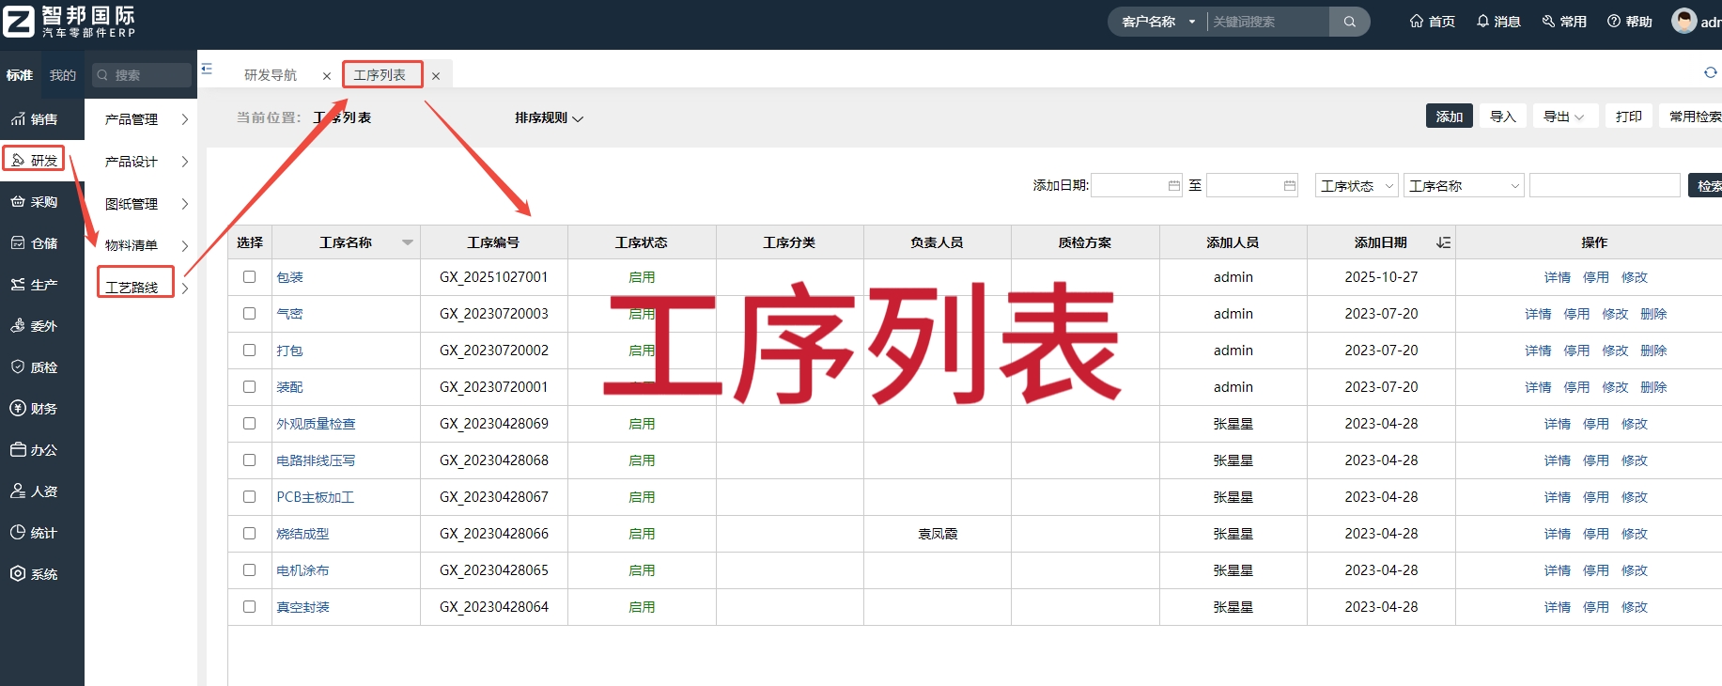Viewport: 1722px width, 686px height.
Task: Click the keyword search input in top bar
Action: (x=1268, y=22)
